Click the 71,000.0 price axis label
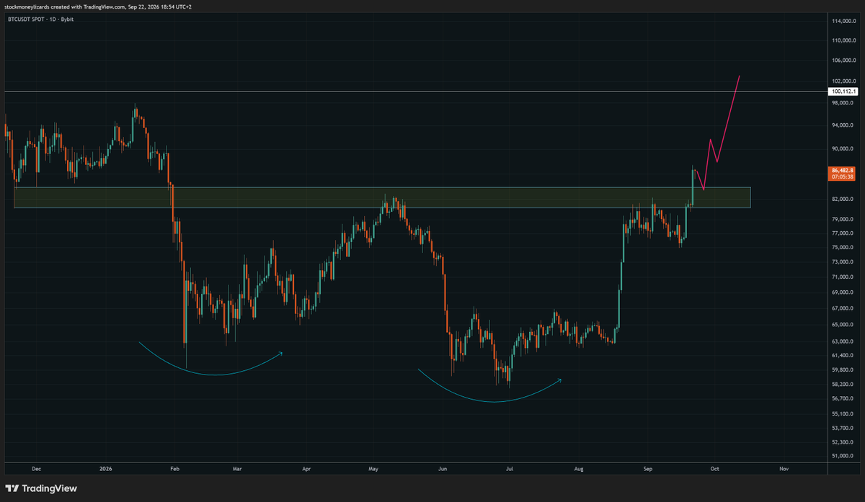 coord(842,277)
